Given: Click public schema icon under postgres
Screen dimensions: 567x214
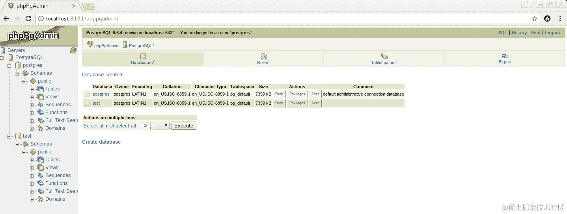Looking at the screenshot, I should (33, 81).
